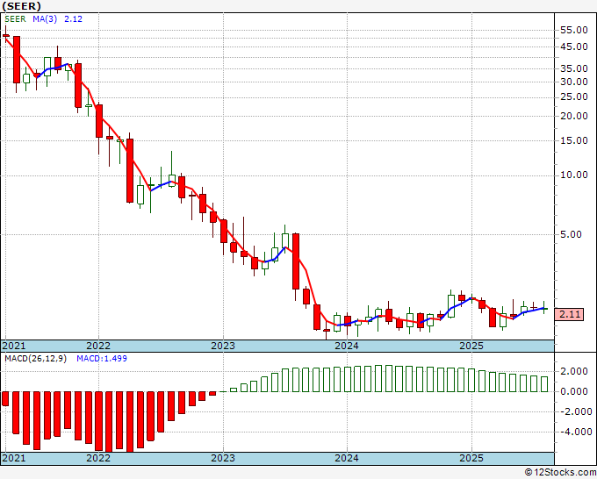The image size is (597, 479).
Task: Click the 30.00 price axis label
Action: 574,82
